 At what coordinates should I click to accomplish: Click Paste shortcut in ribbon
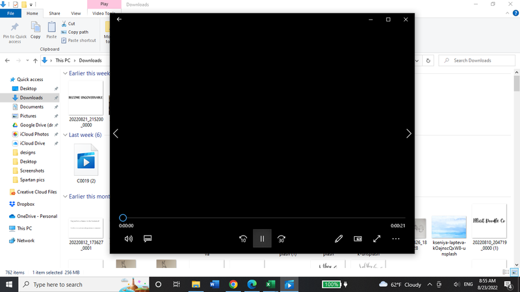point(79,40)
